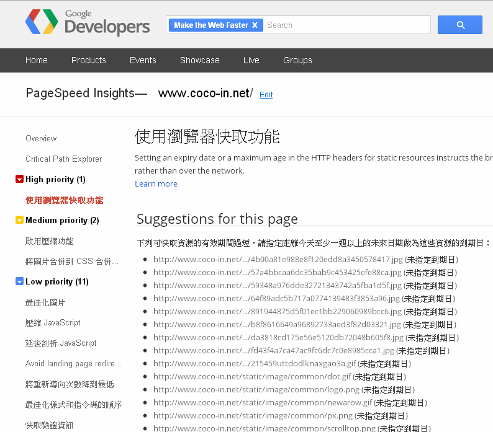Screen dimensions: 493x432
Task: Collapse the Low priority blue arrow
Action: tap(19, 281)
